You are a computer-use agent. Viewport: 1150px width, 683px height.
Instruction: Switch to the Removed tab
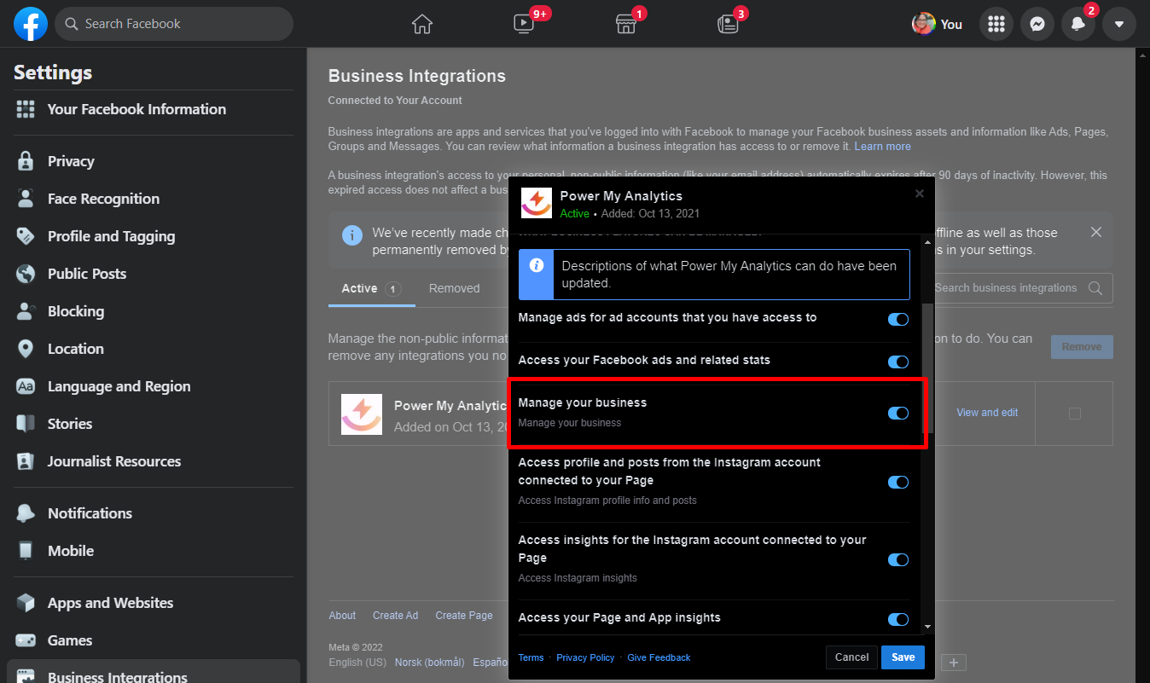coord(454,288)
